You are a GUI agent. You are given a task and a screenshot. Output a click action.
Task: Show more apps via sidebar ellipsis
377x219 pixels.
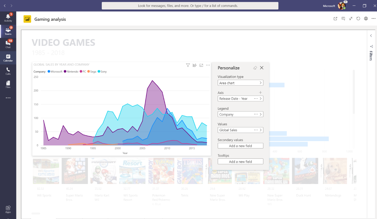(8, 98)
